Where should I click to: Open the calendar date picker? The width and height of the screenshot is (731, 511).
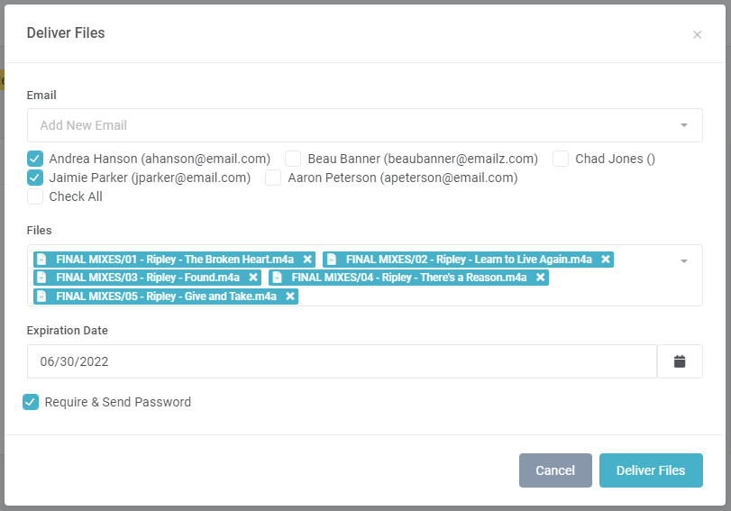pos(680,361)
